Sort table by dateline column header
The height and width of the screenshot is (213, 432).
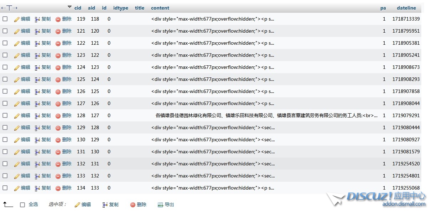[406, 8]
